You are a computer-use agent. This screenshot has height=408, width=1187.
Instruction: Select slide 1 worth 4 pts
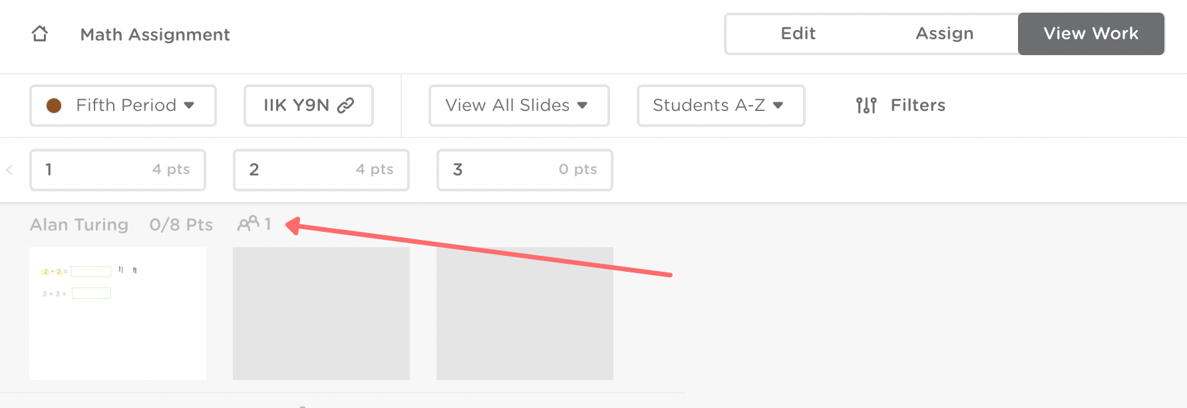118,170
